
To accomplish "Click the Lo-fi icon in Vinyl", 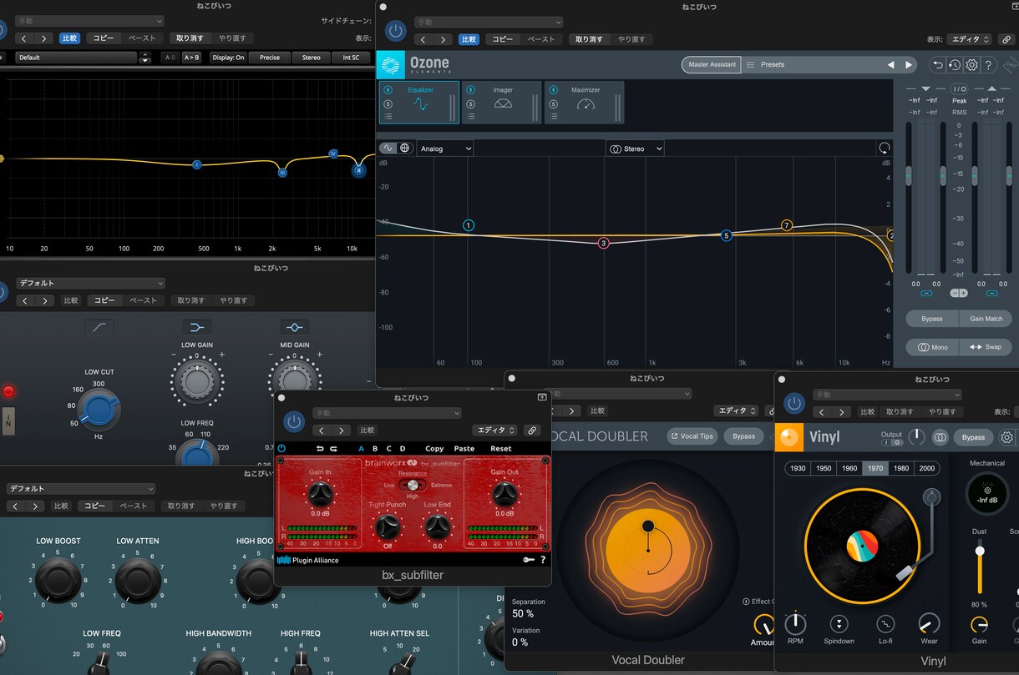I will 885,624.
